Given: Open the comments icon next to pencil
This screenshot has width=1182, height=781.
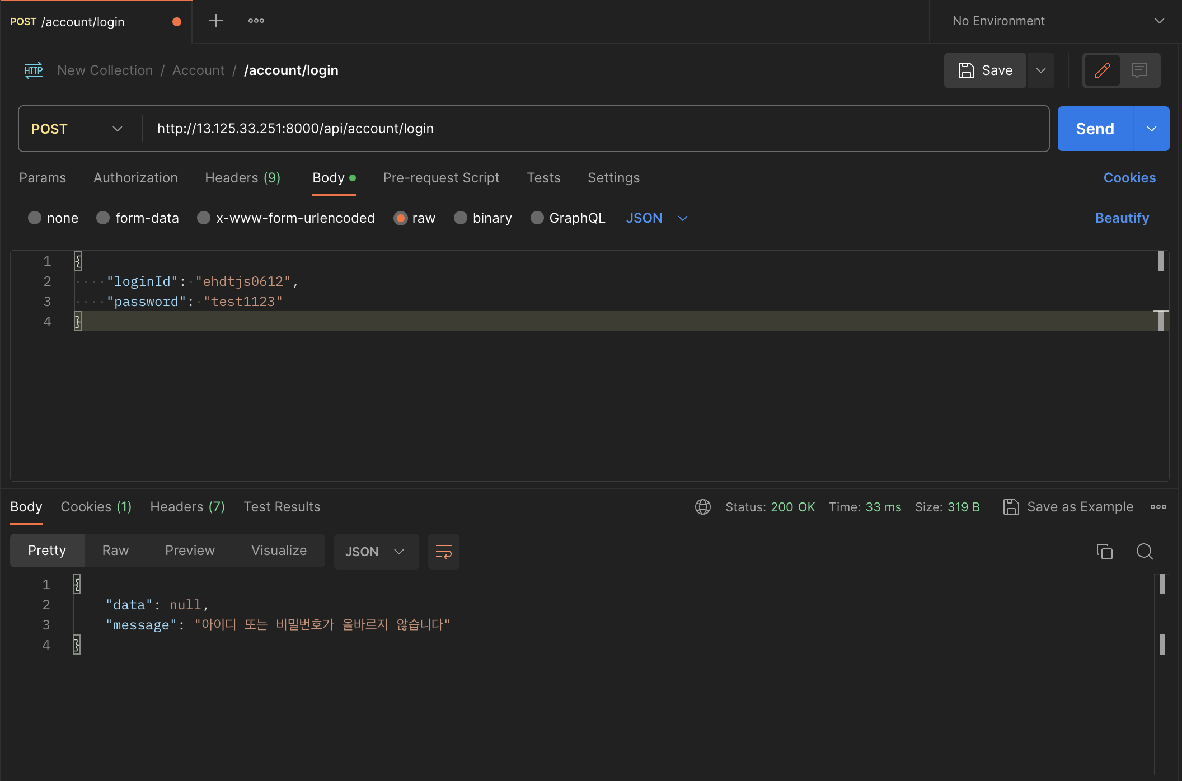Looking at the screenshot, I should [x=1139, y=70].
